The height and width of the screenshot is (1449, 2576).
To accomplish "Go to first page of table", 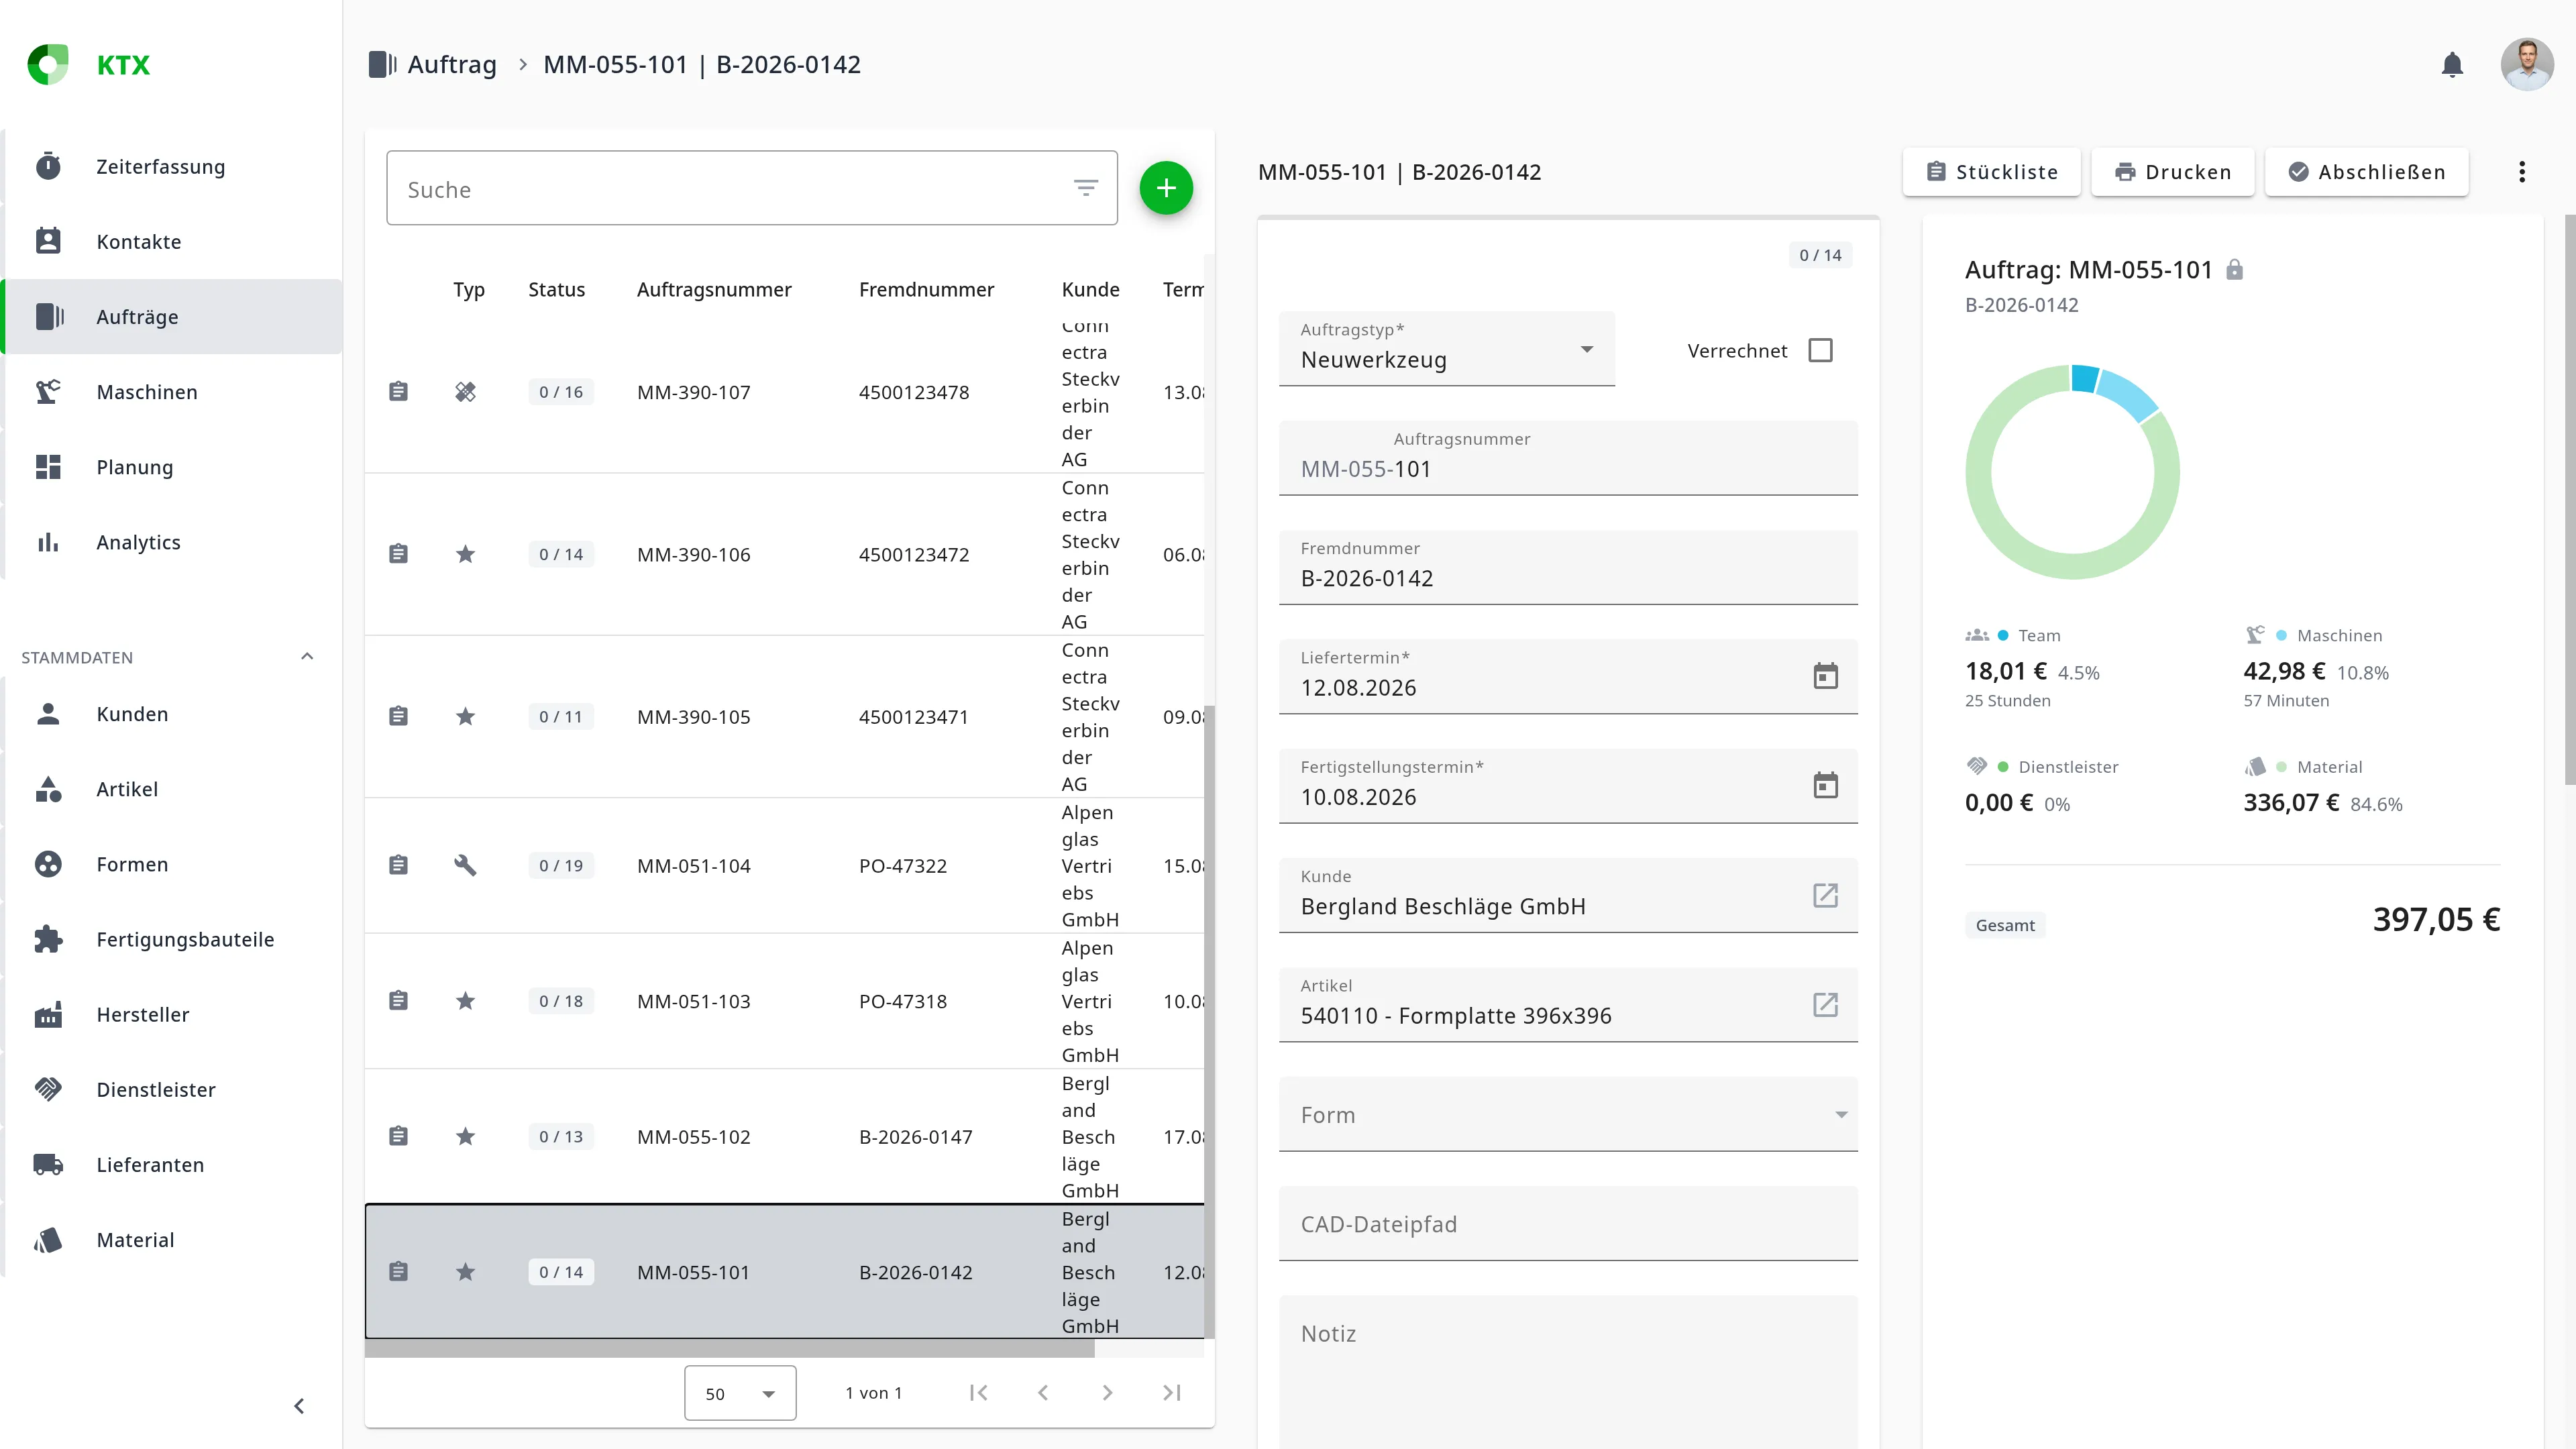I will click(978, 1392).
